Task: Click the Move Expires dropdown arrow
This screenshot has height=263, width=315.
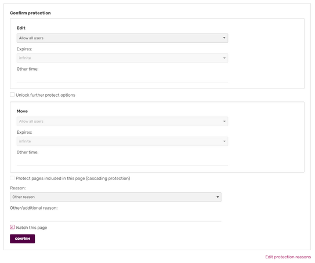Action: click(x=224, y=141)
